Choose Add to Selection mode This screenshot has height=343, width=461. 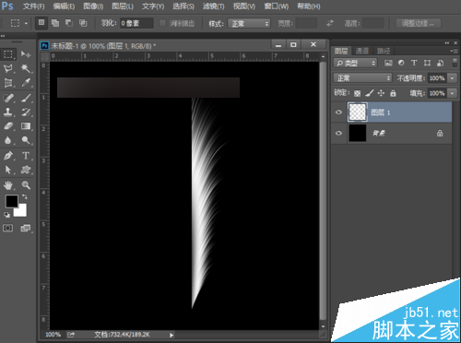click(55, 23)
